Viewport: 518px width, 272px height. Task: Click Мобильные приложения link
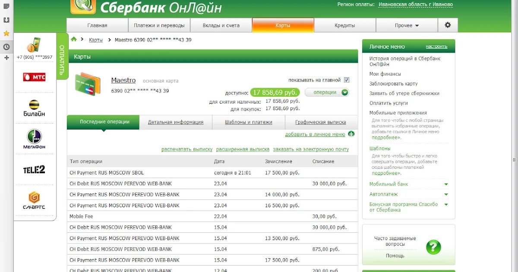coord(398,113)
